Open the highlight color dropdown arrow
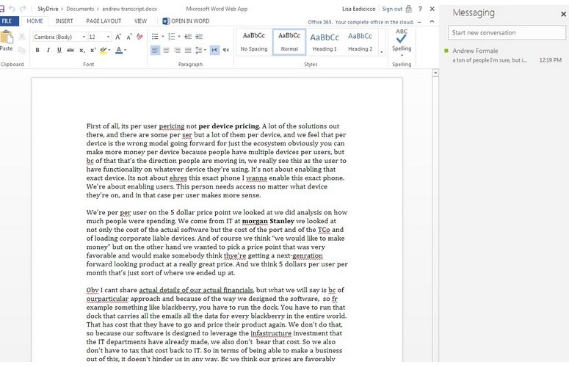The image size is (569, 367). (109, 50)
